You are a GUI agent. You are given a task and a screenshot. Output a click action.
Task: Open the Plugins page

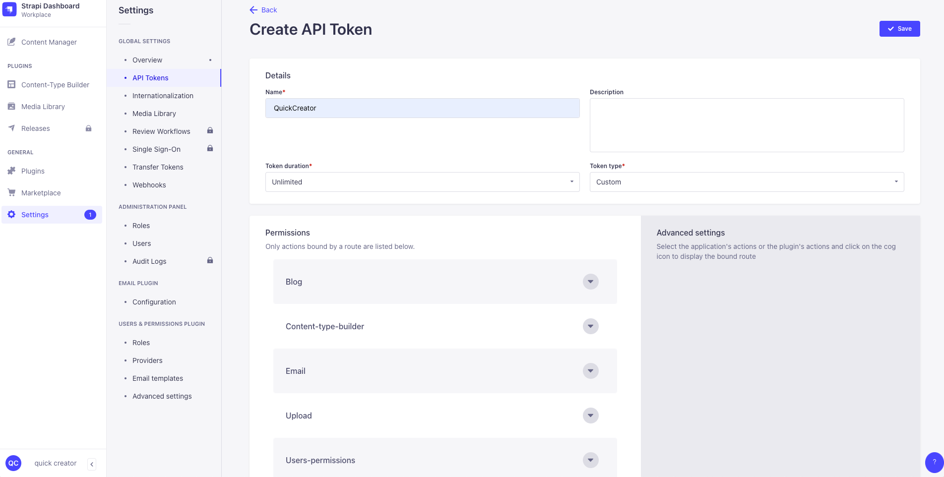click(x=33, y=171)
